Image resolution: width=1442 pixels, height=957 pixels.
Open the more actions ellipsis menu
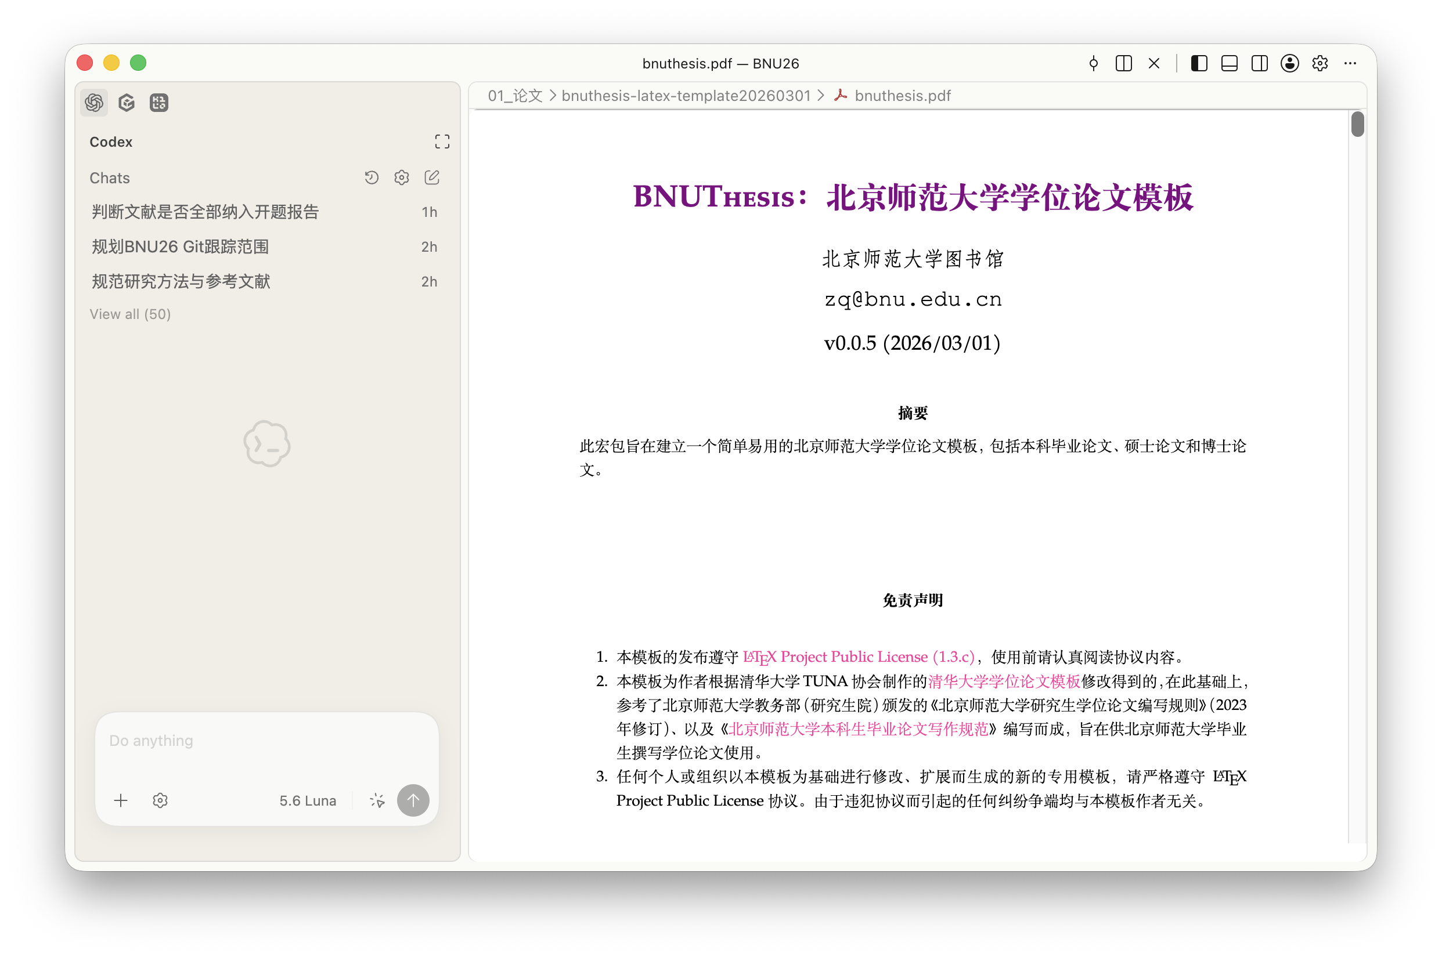1350,63
